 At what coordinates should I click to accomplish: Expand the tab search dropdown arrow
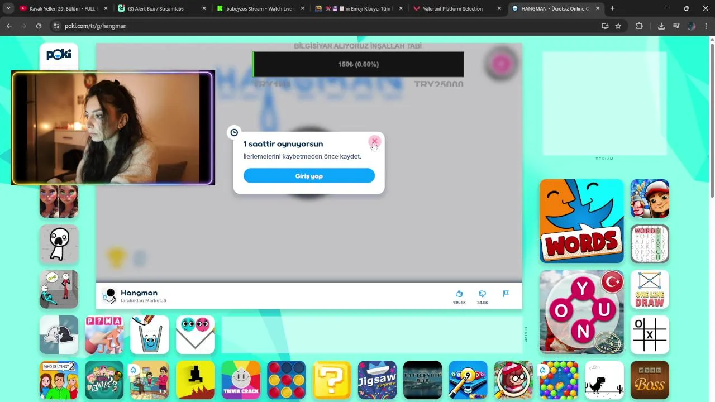coord(8,8)
